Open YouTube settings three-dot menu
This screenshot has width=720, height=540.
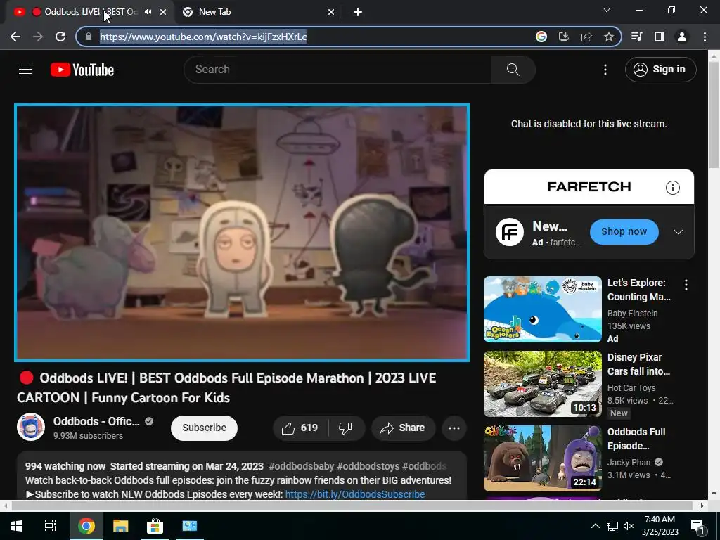pyautogui.click(x=605, y=70)
